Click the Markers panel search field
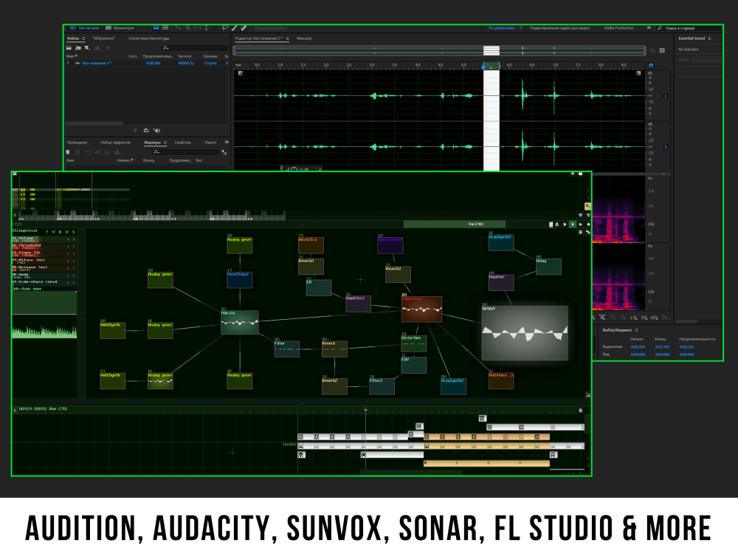 (185, 153)
